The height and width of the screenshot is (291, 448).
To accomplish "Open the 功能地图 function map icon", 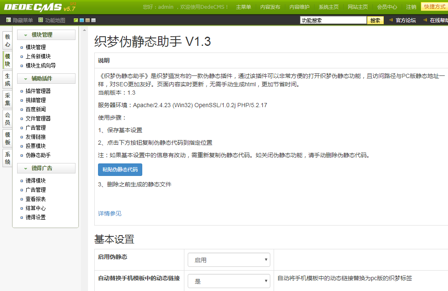I will coord(40,20).
